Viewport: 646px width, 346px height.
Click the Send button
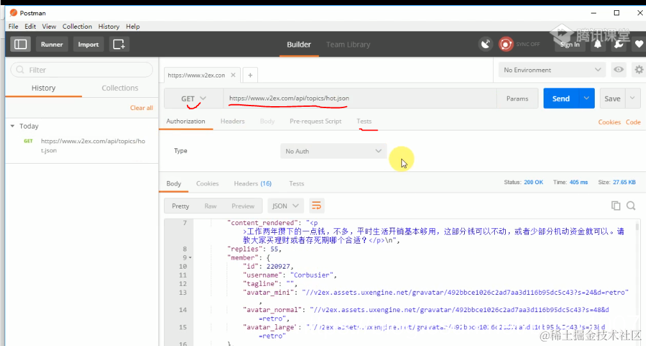point(561,98)
